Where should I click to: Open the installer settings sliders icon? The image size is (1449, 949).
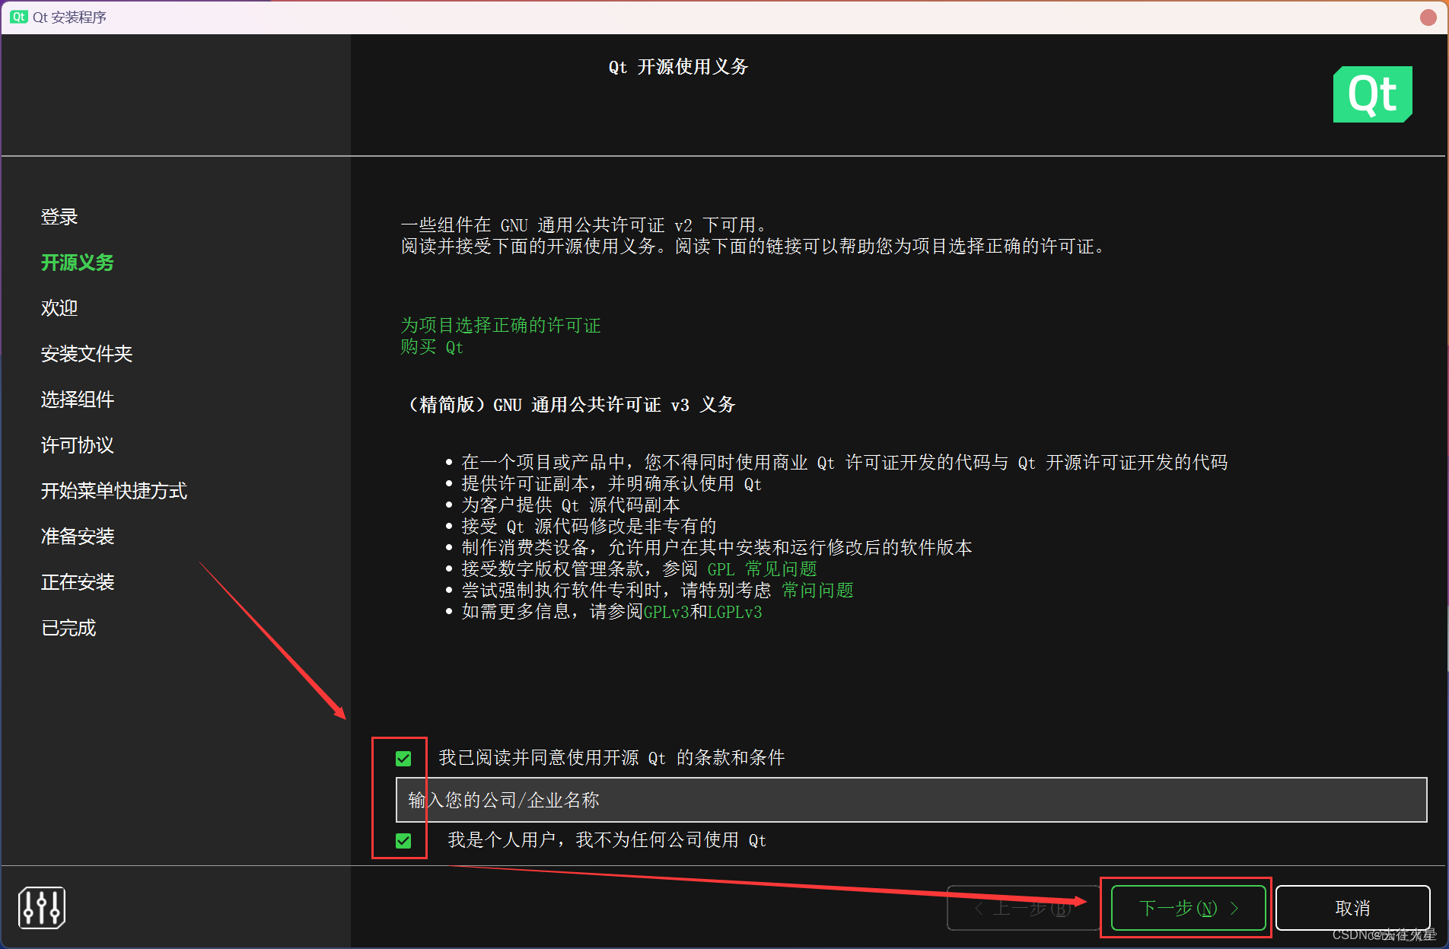click(42, 907)
